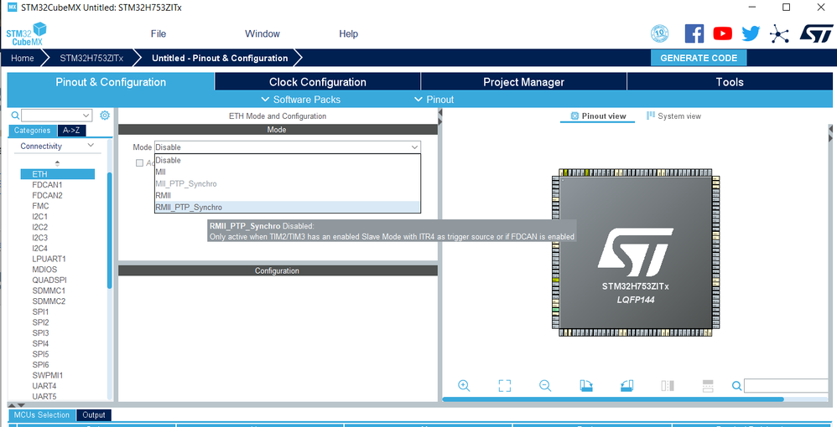
Task: Click the pinout horizontal scrollbar
Action: [x=613, y=399]
